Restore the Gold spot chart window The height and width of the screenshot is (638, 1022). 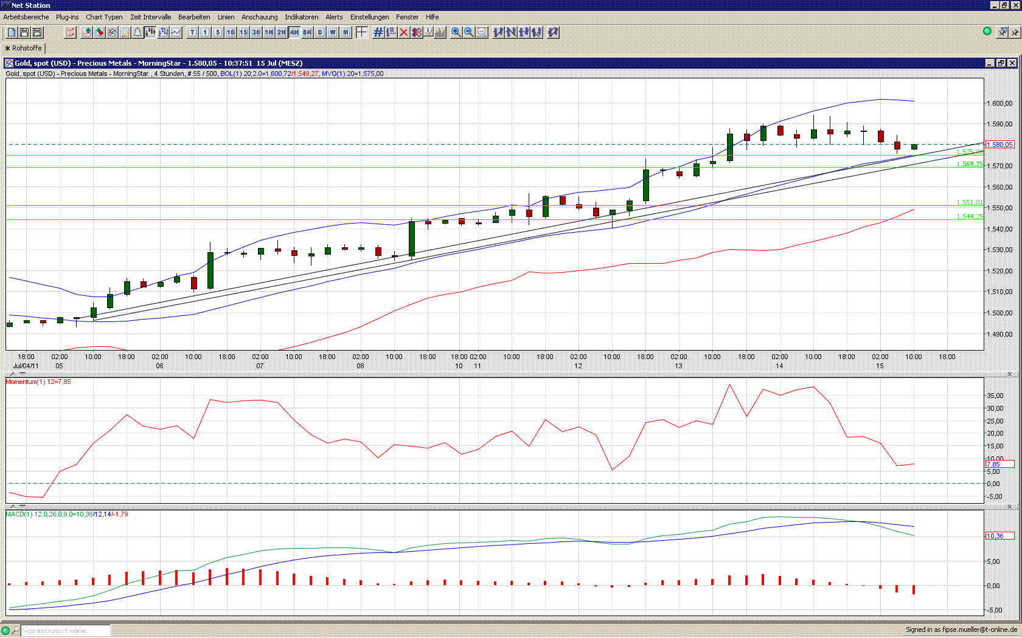(x=1001, y=63)
